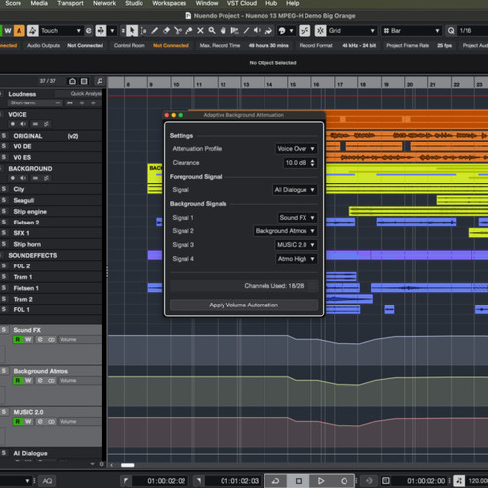Viewport: 488px width, 488px height.
Task: Open Signal 4 Atmo High dropdown
Action: [x=296, y=259]
